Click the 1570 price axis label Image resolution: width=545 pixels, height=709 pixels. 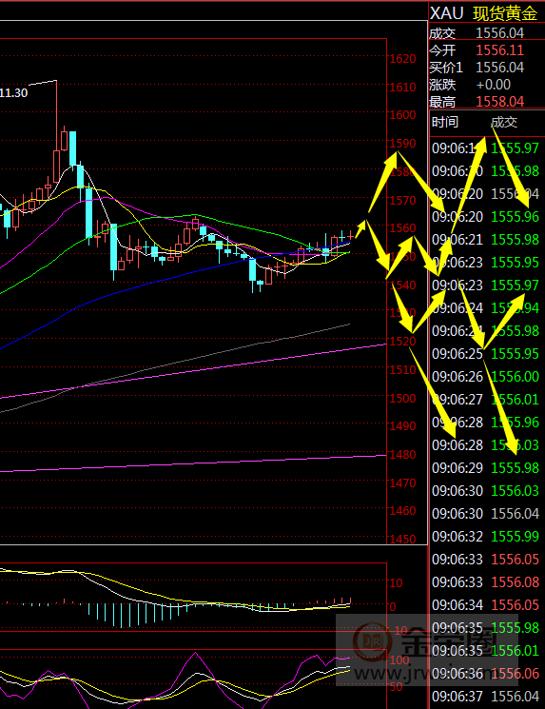point(402,200)
